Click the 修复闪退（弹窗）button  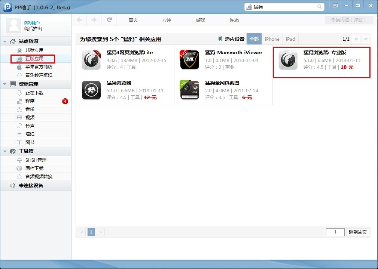pos(349,20)
